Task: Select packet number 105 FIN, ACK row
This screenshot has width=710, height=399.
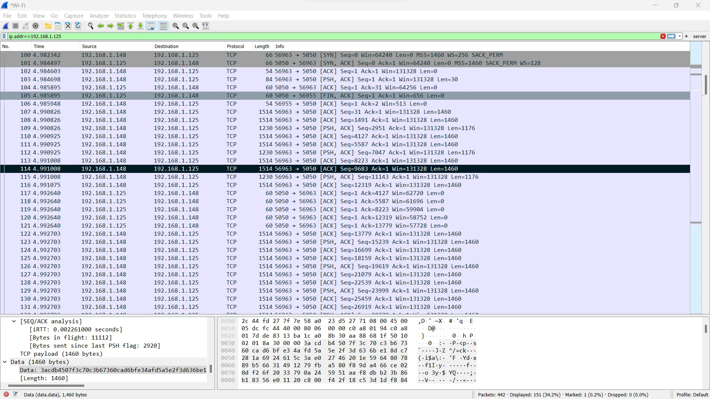Action: (x=345, y=96)
